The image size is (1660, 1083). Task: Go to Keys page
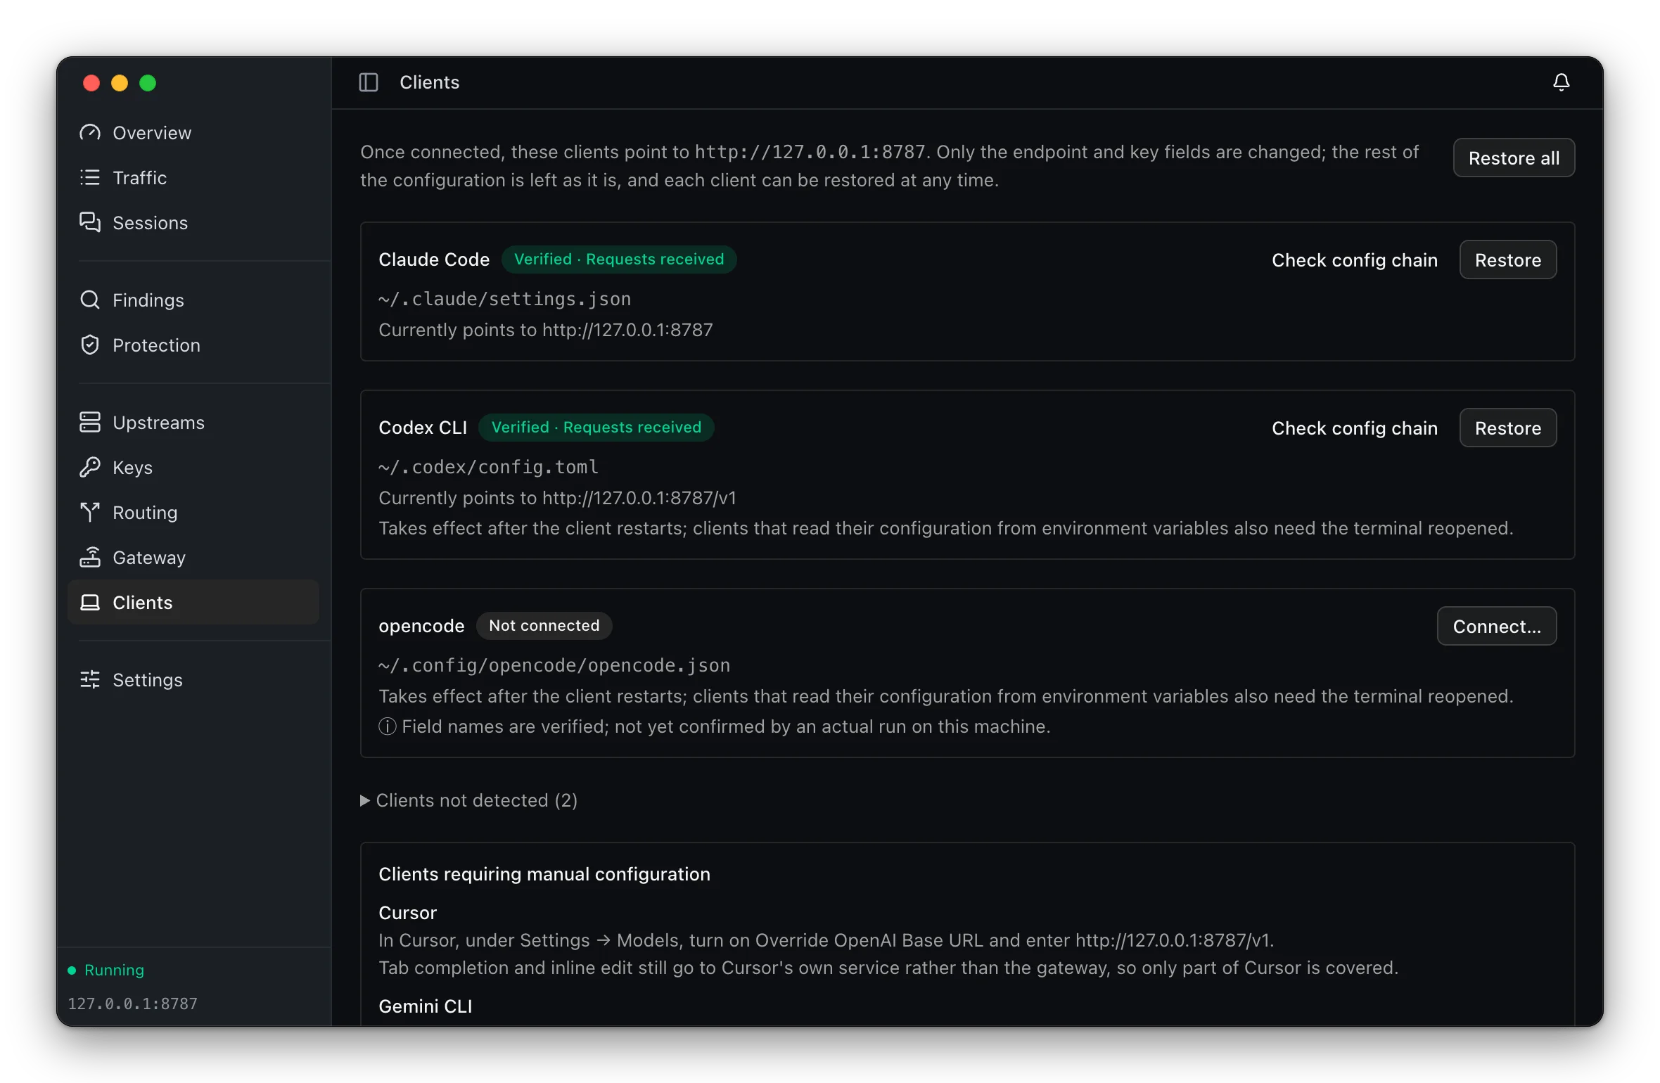[193, 468]
